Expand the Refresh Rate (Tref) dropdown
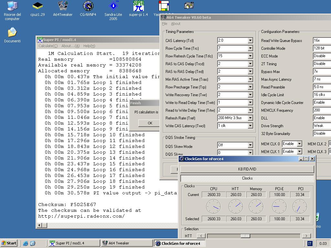Image resolution: width=331 pixels, height=248 pixels. [x=251, y=118]
